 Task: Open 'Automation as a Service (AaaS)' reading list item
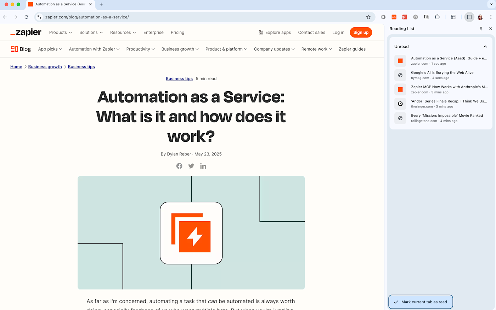[x=441, y=61]
